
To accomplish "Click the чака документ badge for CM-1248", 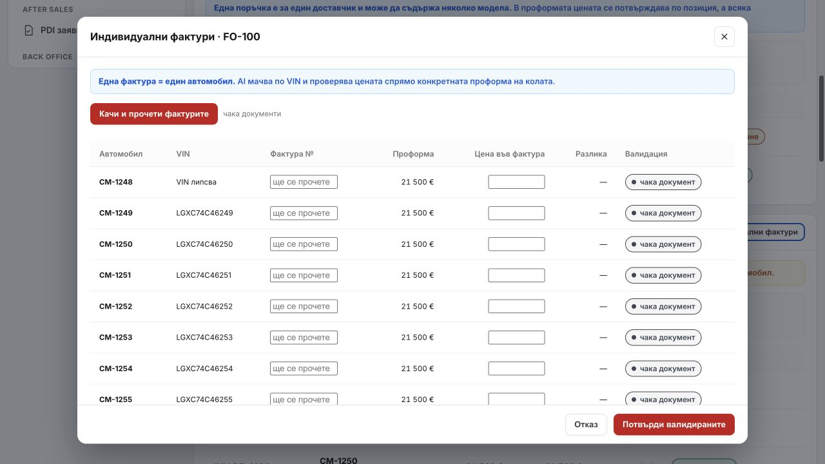I will [663, 182].
